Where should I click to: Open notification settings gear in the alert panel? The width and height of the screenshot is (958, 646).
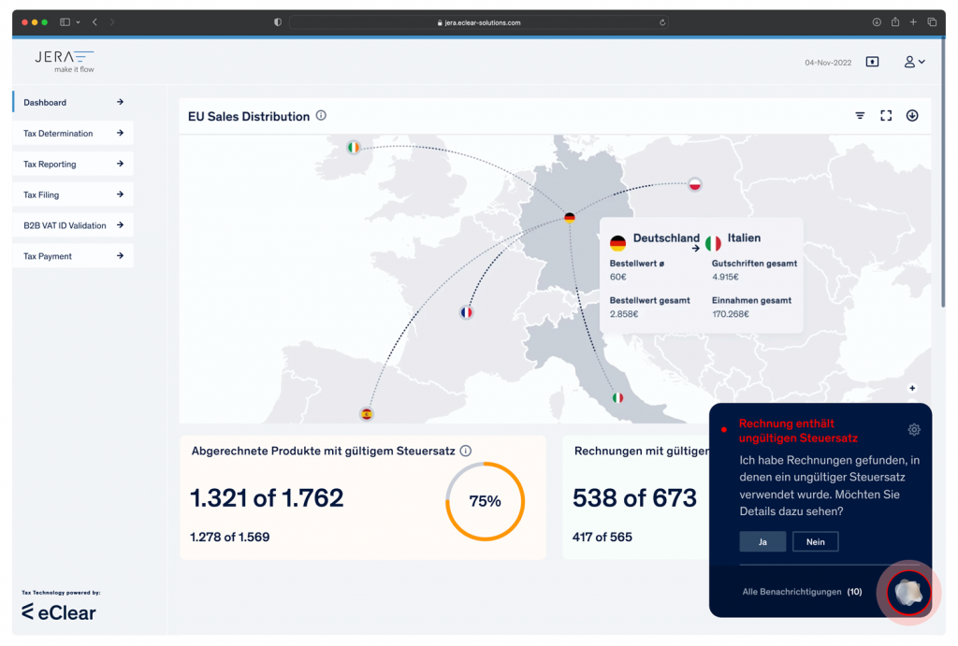(914, 429)
